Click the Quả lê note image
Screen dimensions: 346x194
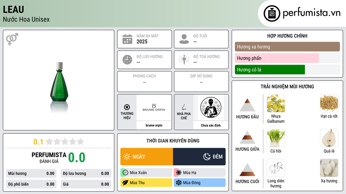[329, 138]
